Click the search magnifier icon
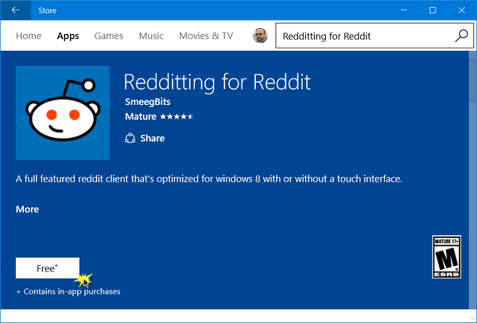 click(461, 36)
